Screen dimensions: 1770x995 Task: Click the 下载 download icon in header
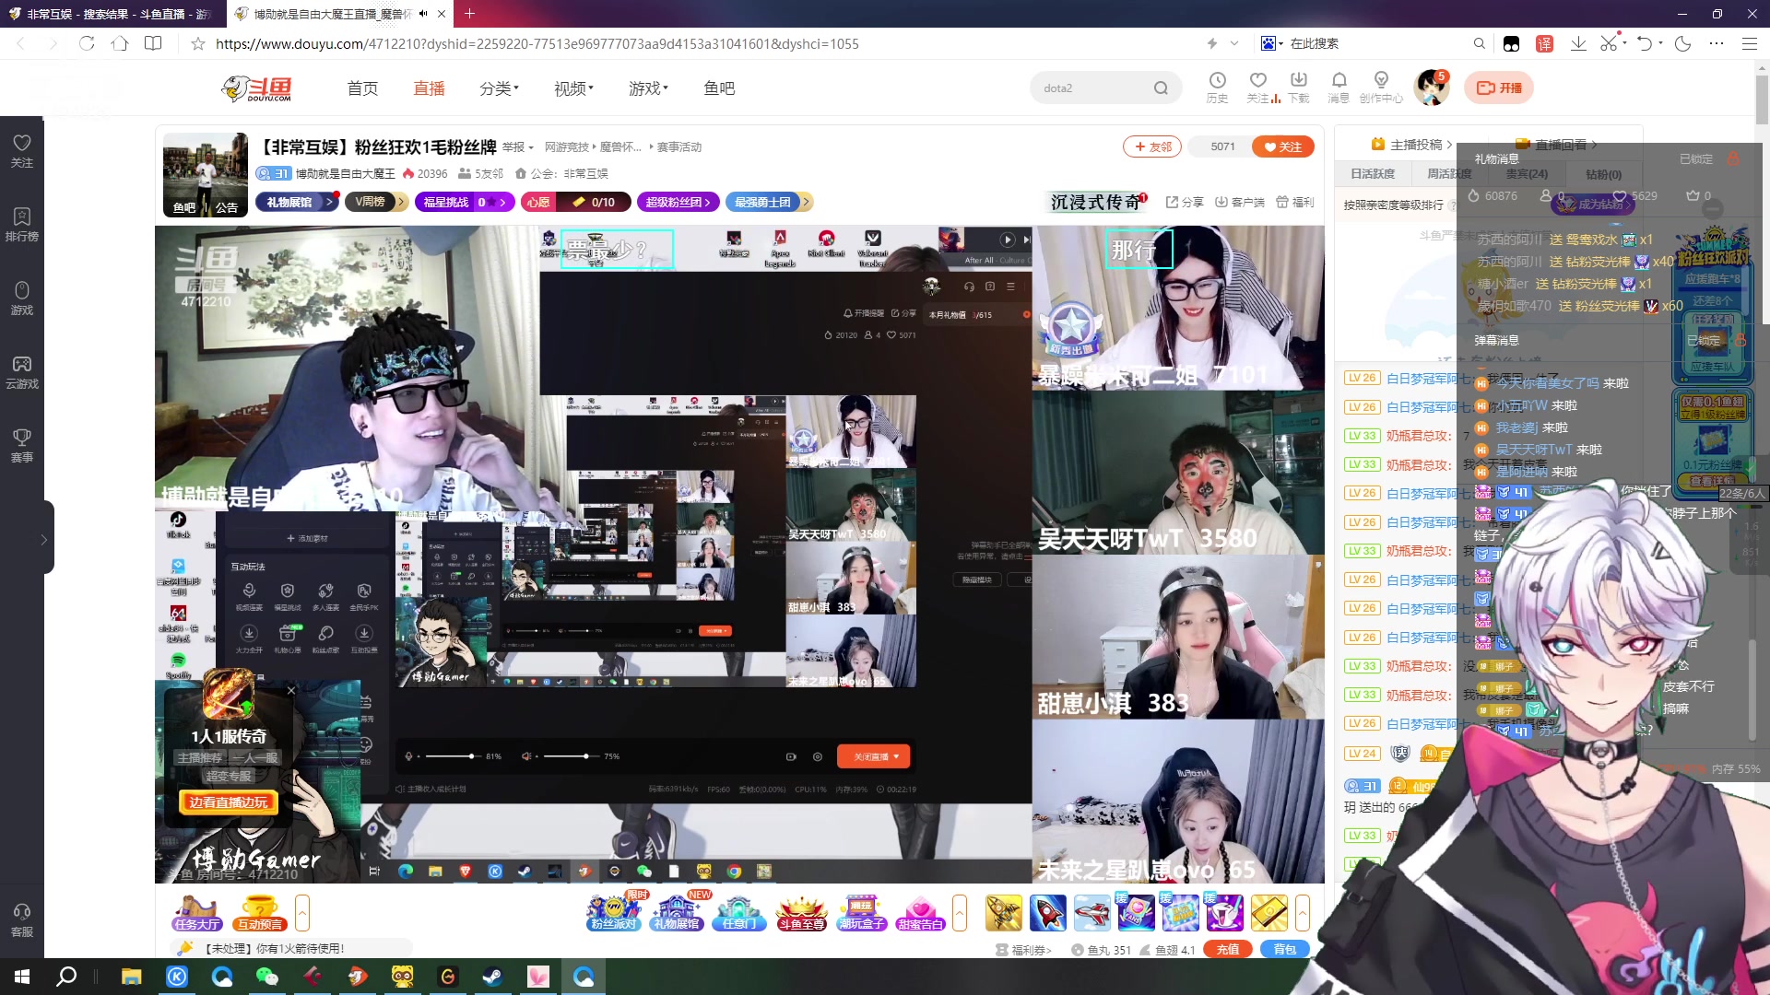pyautogui.click(x=1299, y=88)
